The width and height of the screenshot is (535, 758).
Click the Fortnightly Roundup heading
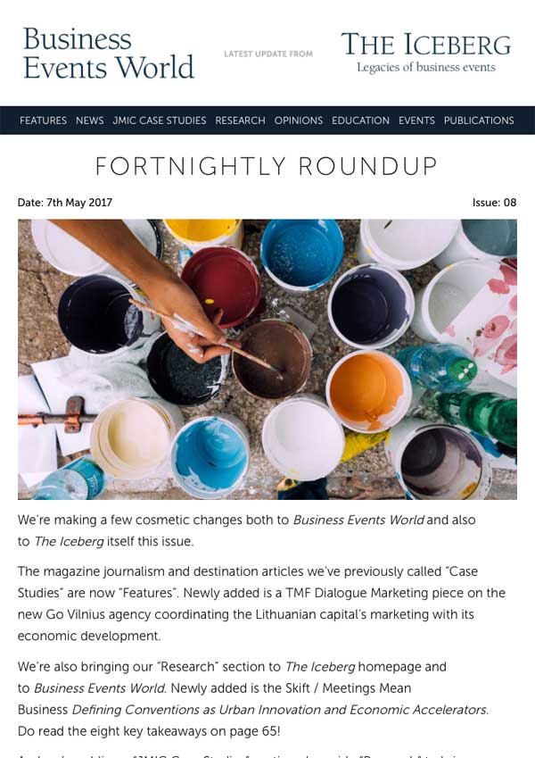(267, 166)
